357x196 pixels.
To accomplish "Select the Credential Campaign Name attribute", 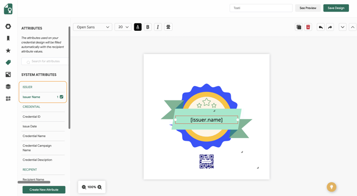I will click(x=37, y=148).
